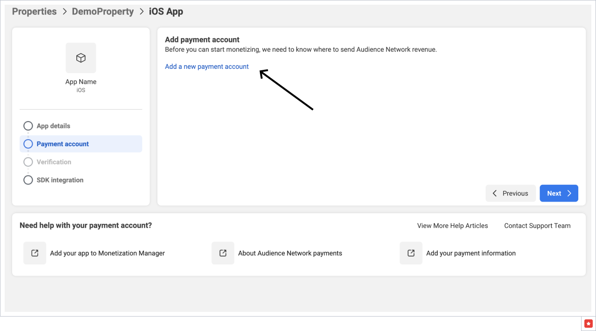Open View More Help Articles
This screenshot has height=331, width=596.
pyautogui.click(x=452, y=226)
